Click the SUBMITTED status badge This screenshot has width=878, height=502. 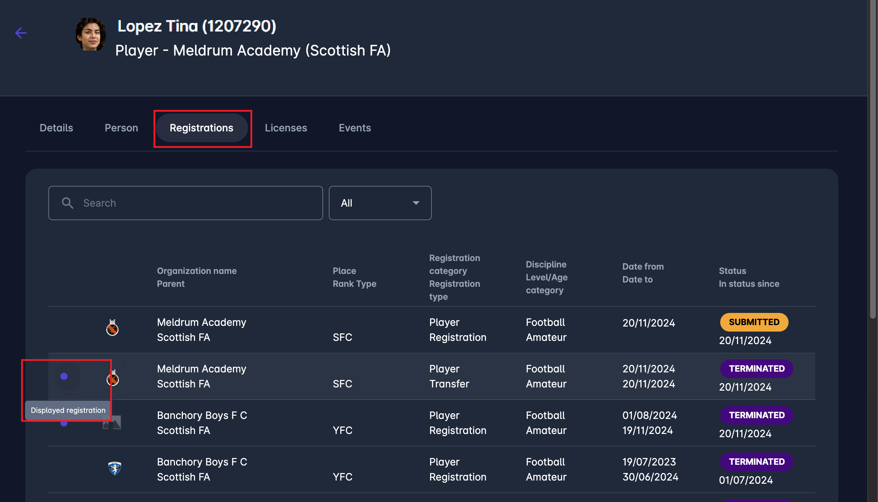pos(754,322)
